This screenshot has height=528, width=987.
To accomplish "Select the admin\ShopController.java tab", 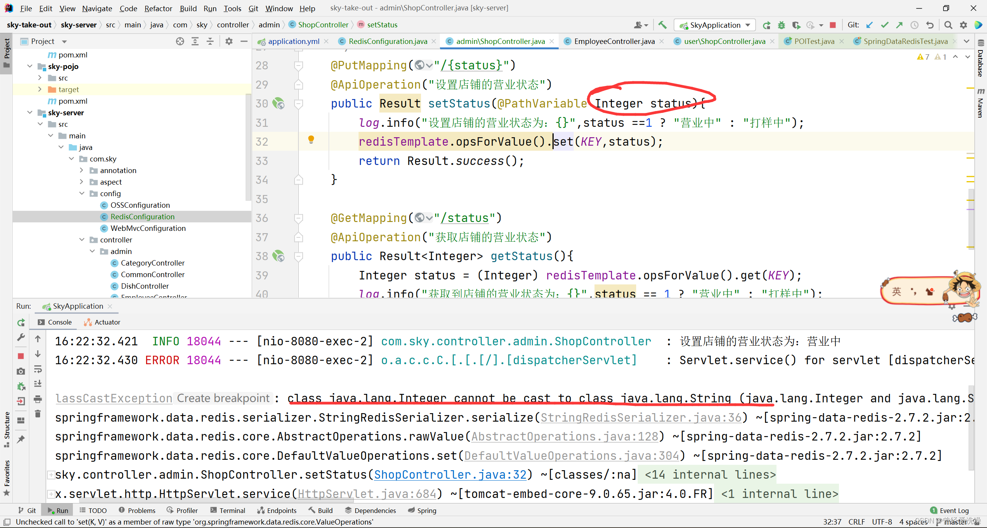I will click(498, 40).
